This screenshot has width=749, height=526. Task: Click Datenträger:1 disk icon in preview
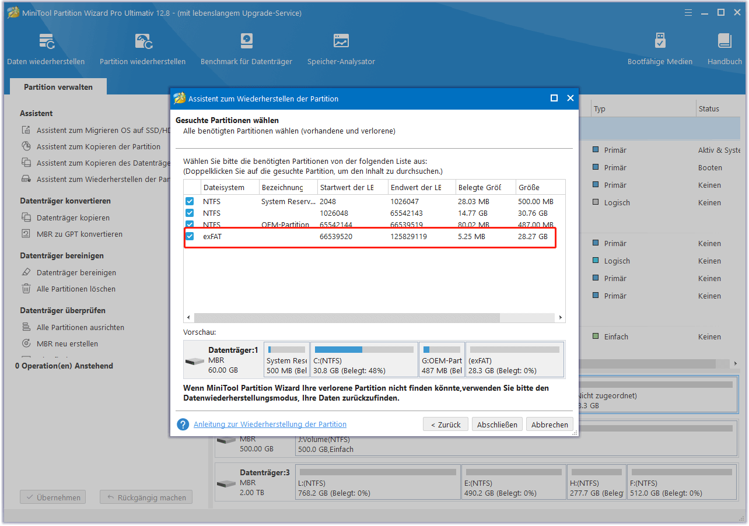[x=195, y=361]
